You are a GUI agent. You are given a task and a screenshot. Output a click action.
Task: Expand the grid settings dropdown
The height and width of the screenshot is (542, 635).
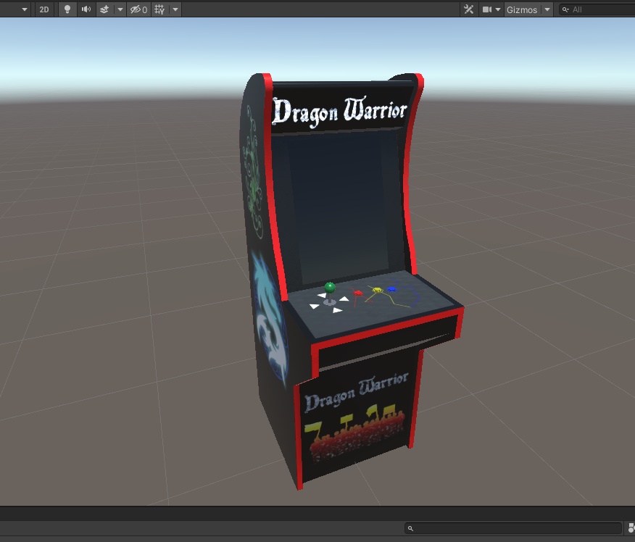pyautogui.click(x=175, y=9)
